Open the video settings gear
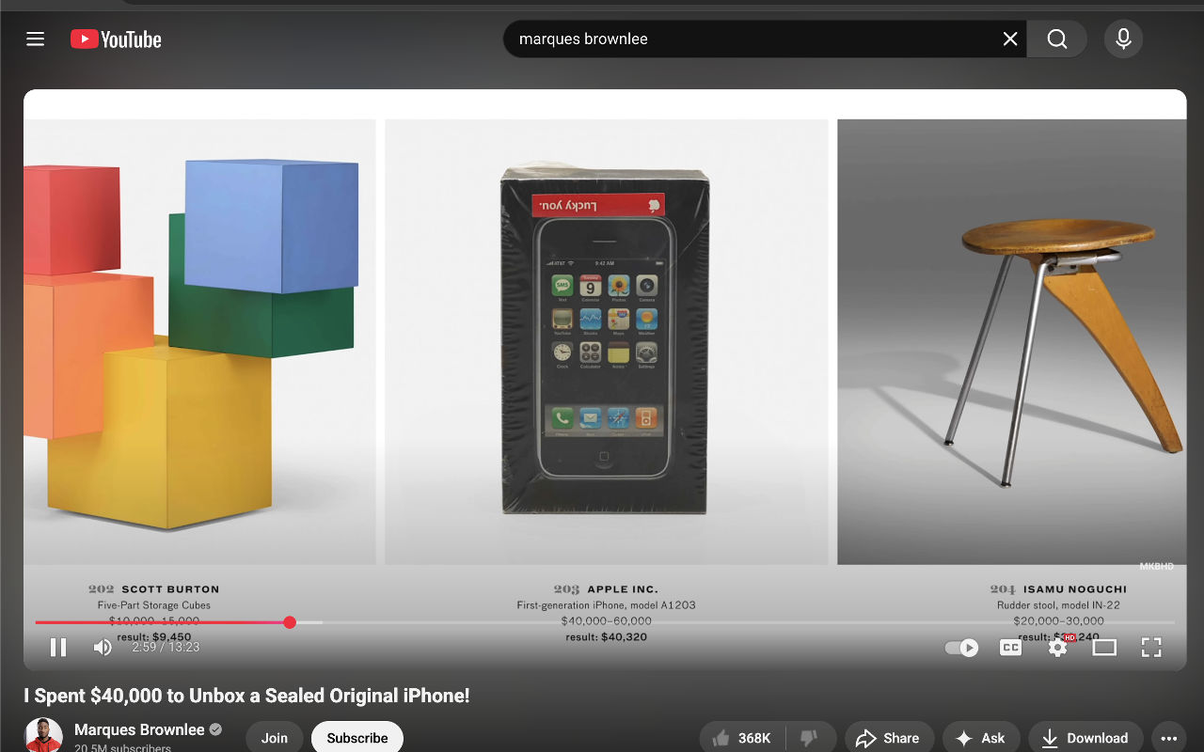The width and height of the screenshot is (1204, 752). 1058,647
